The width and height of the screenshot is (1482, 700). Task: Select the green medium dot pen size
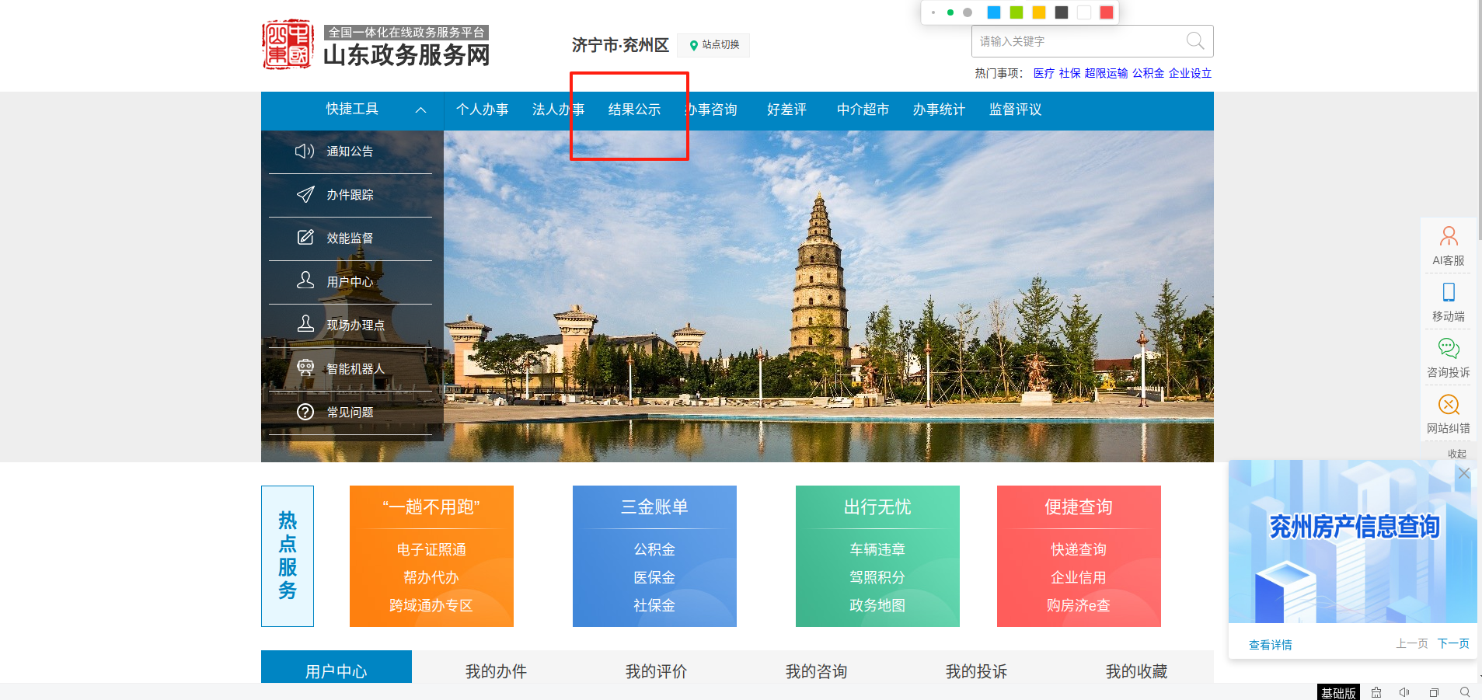(950, 12)
